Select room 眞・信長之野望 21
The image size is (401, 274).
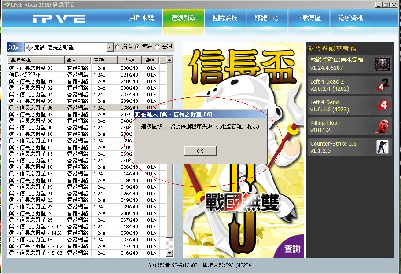(x=87, y=194)
